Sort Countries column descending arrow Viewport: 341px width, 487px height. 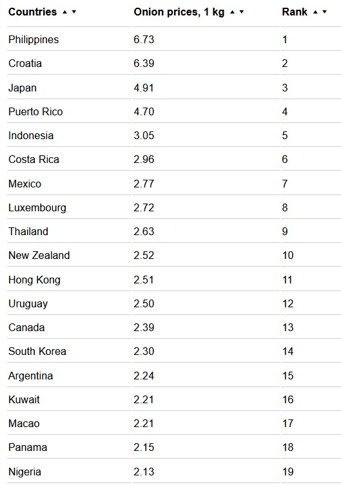74,12
